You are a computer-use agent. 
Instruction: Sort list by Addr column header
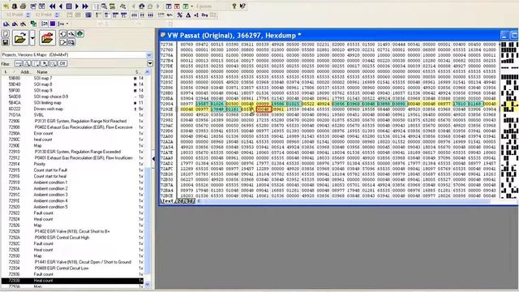25,72
